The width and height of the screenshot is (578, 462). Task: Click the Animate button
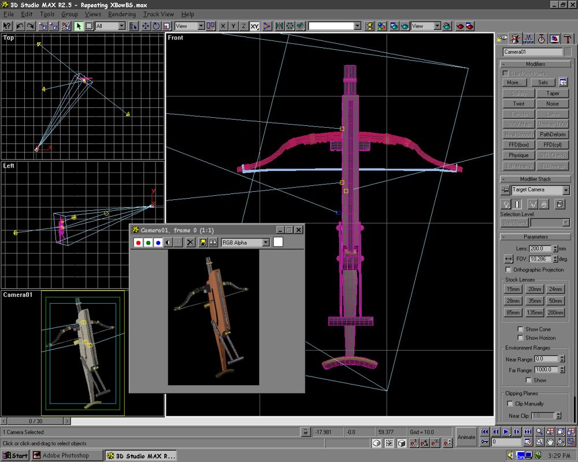point(466,437)
